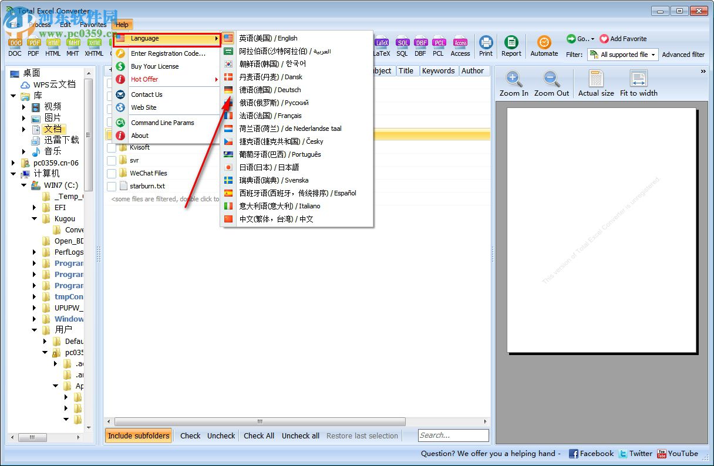Select the DOC output format icon
Screen dimensions: 714x466
(14, 46)
